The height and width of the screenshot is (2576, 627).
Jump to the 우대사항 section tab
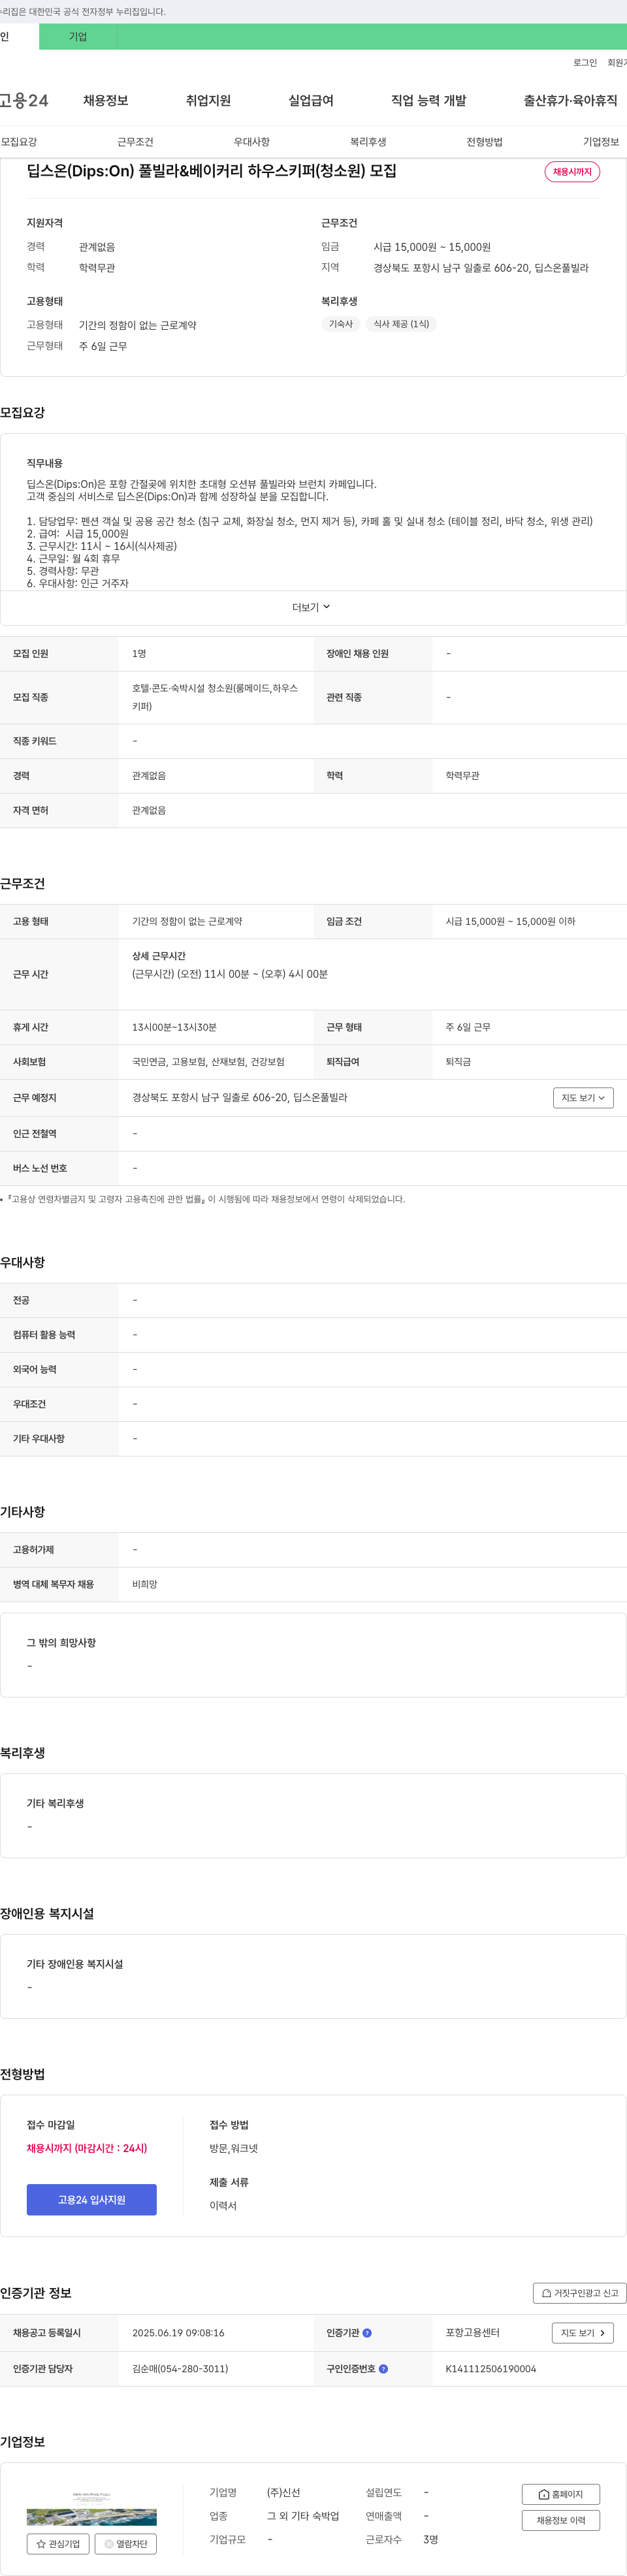coord(252,142)
